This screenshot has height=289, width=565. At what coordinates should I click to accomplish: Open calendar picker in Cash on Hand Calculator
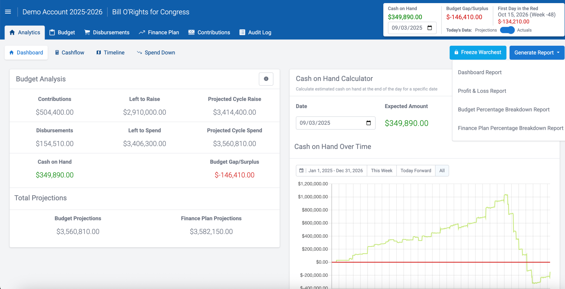click(x=368, y=123)
